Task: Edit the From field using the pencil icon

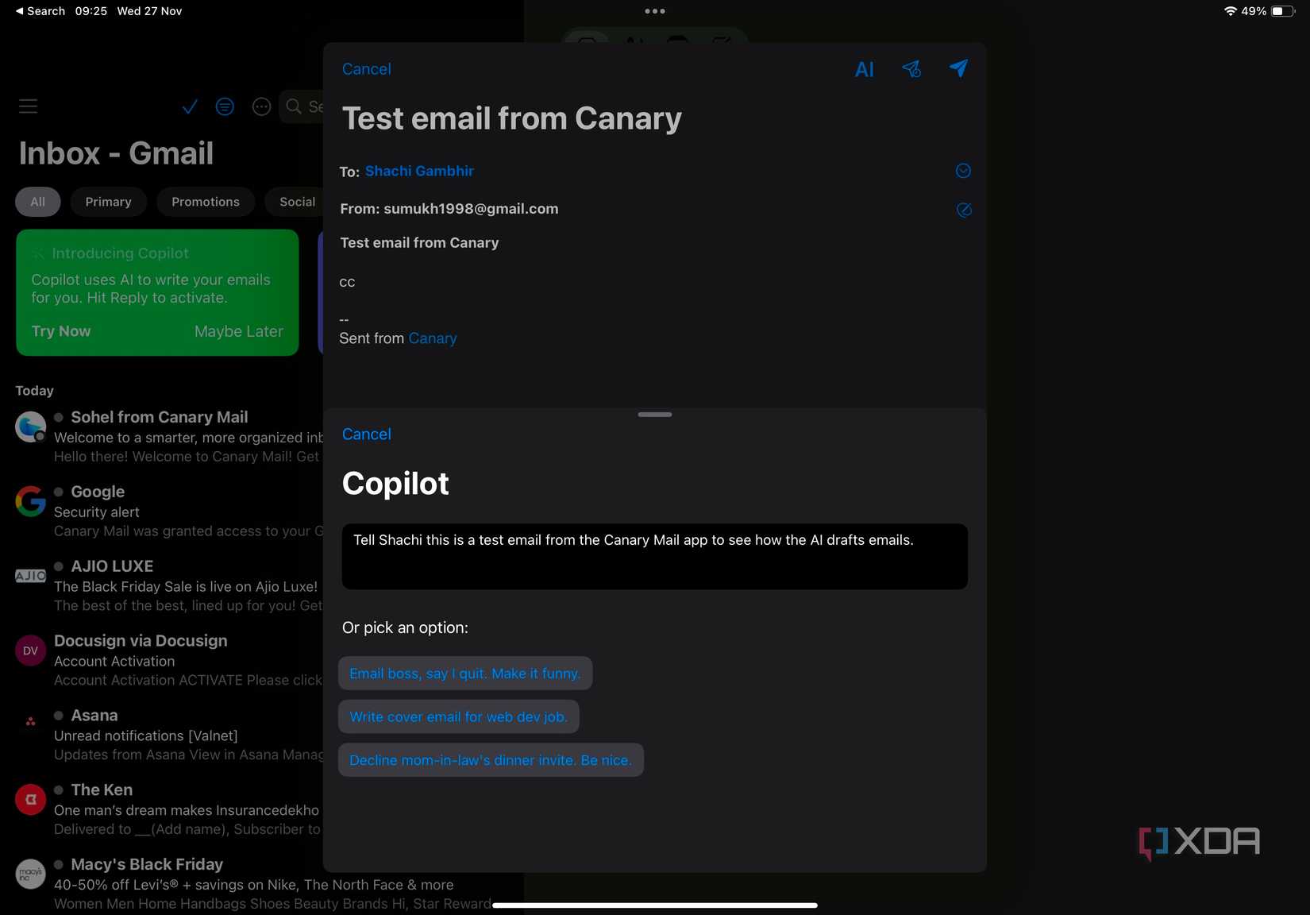Action: (x=964, y=210)
